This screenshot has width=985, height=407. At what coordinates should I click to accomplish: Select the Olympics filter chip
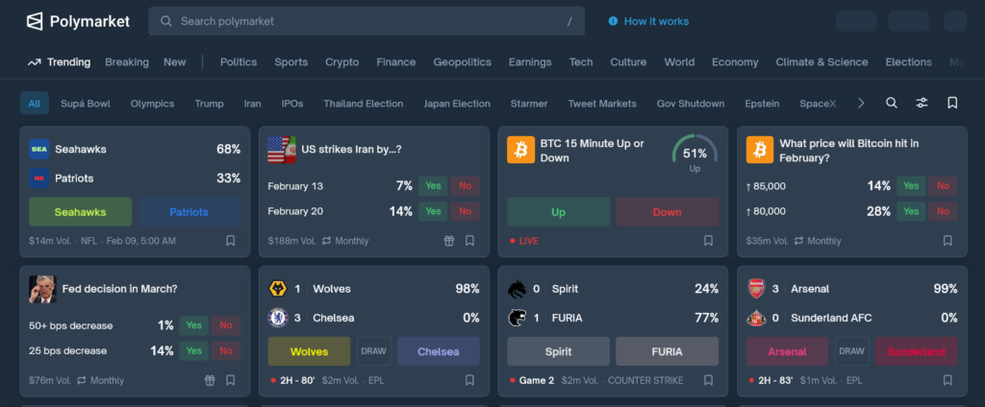click(153, 104)
